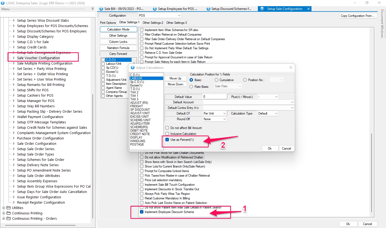The image size is (386, 228).
Task: Select the Cumulative radio button
Action: tap(217, 80)
